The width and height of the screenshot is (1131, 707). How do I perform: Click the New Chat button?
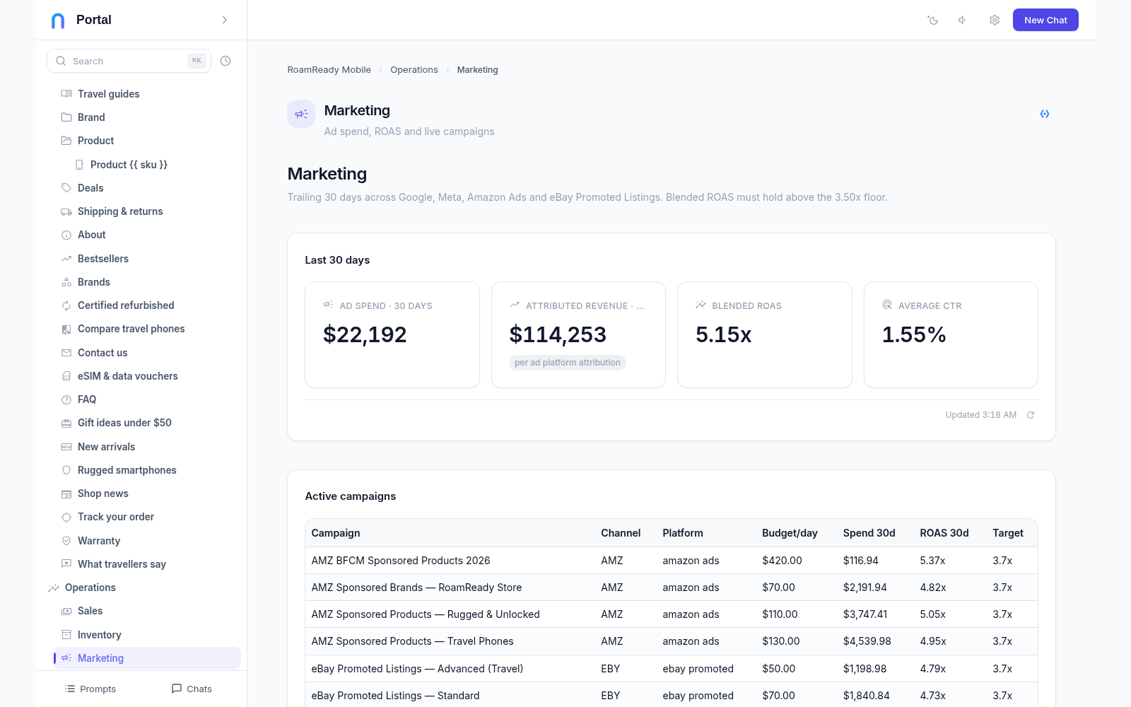[1045, 20]
